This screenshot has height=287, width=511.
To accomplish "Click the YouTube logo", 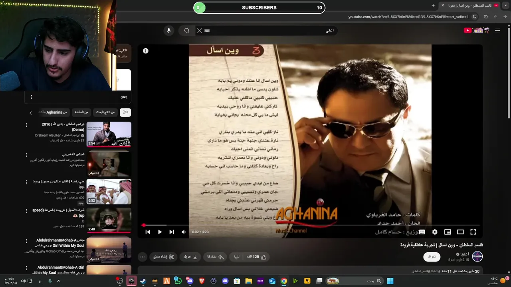I will coord(477,30).
